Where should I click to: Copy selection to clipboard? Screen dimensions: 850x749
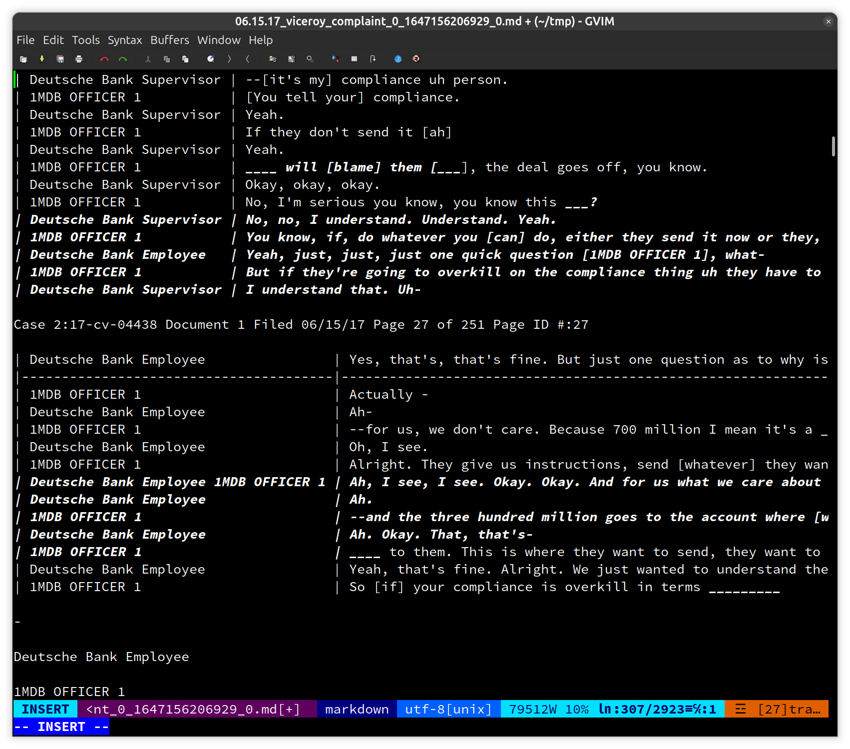166,59
